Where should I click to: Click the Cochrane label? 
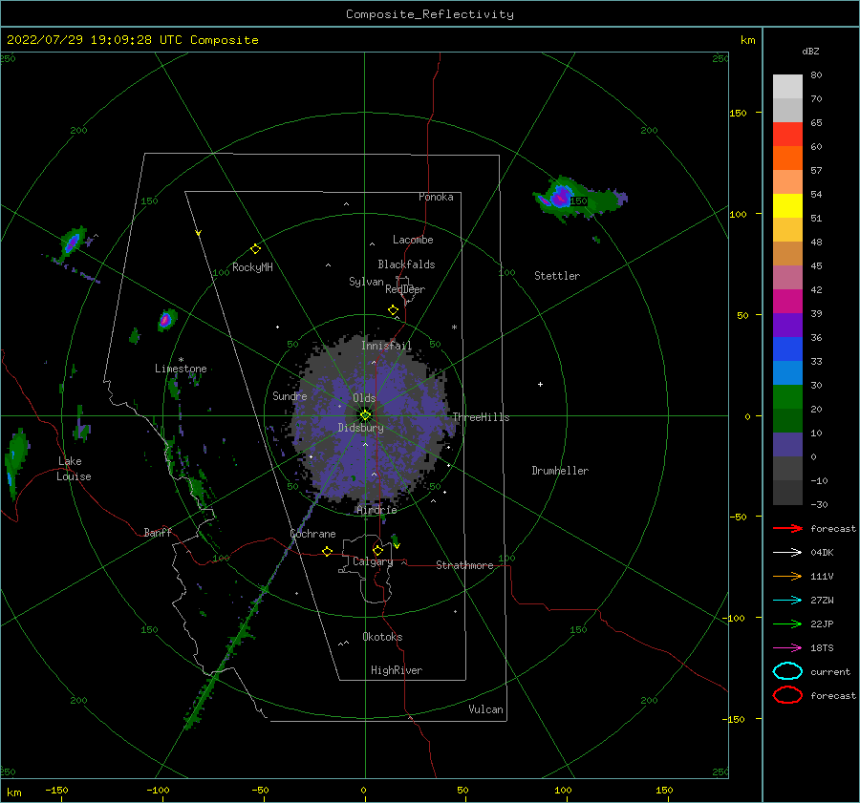(x=312, y=534)
